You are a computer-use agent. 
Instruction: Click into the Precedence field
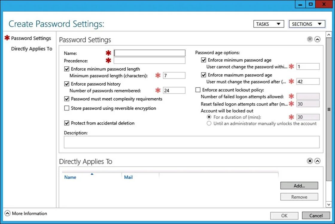(x=150, y=61)
